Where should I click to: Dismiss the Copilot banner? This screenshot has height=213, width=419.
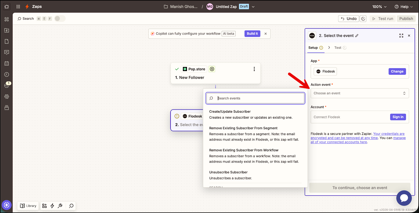(x=266, y=33)
